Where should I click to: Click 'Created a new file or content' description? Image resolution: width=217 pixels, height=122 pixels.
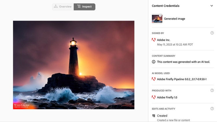(x=173, y=120)
